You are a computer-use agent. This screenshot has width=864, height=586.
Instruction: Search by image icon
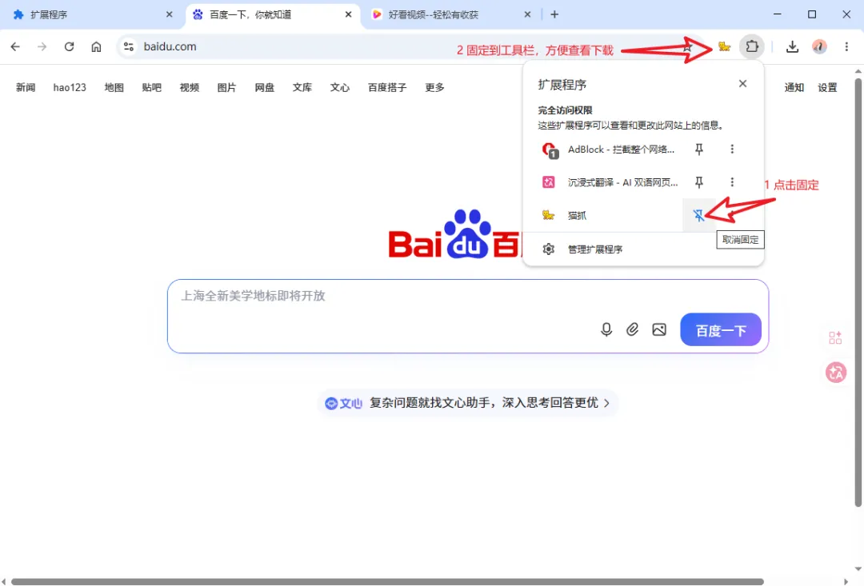(659, 329)
